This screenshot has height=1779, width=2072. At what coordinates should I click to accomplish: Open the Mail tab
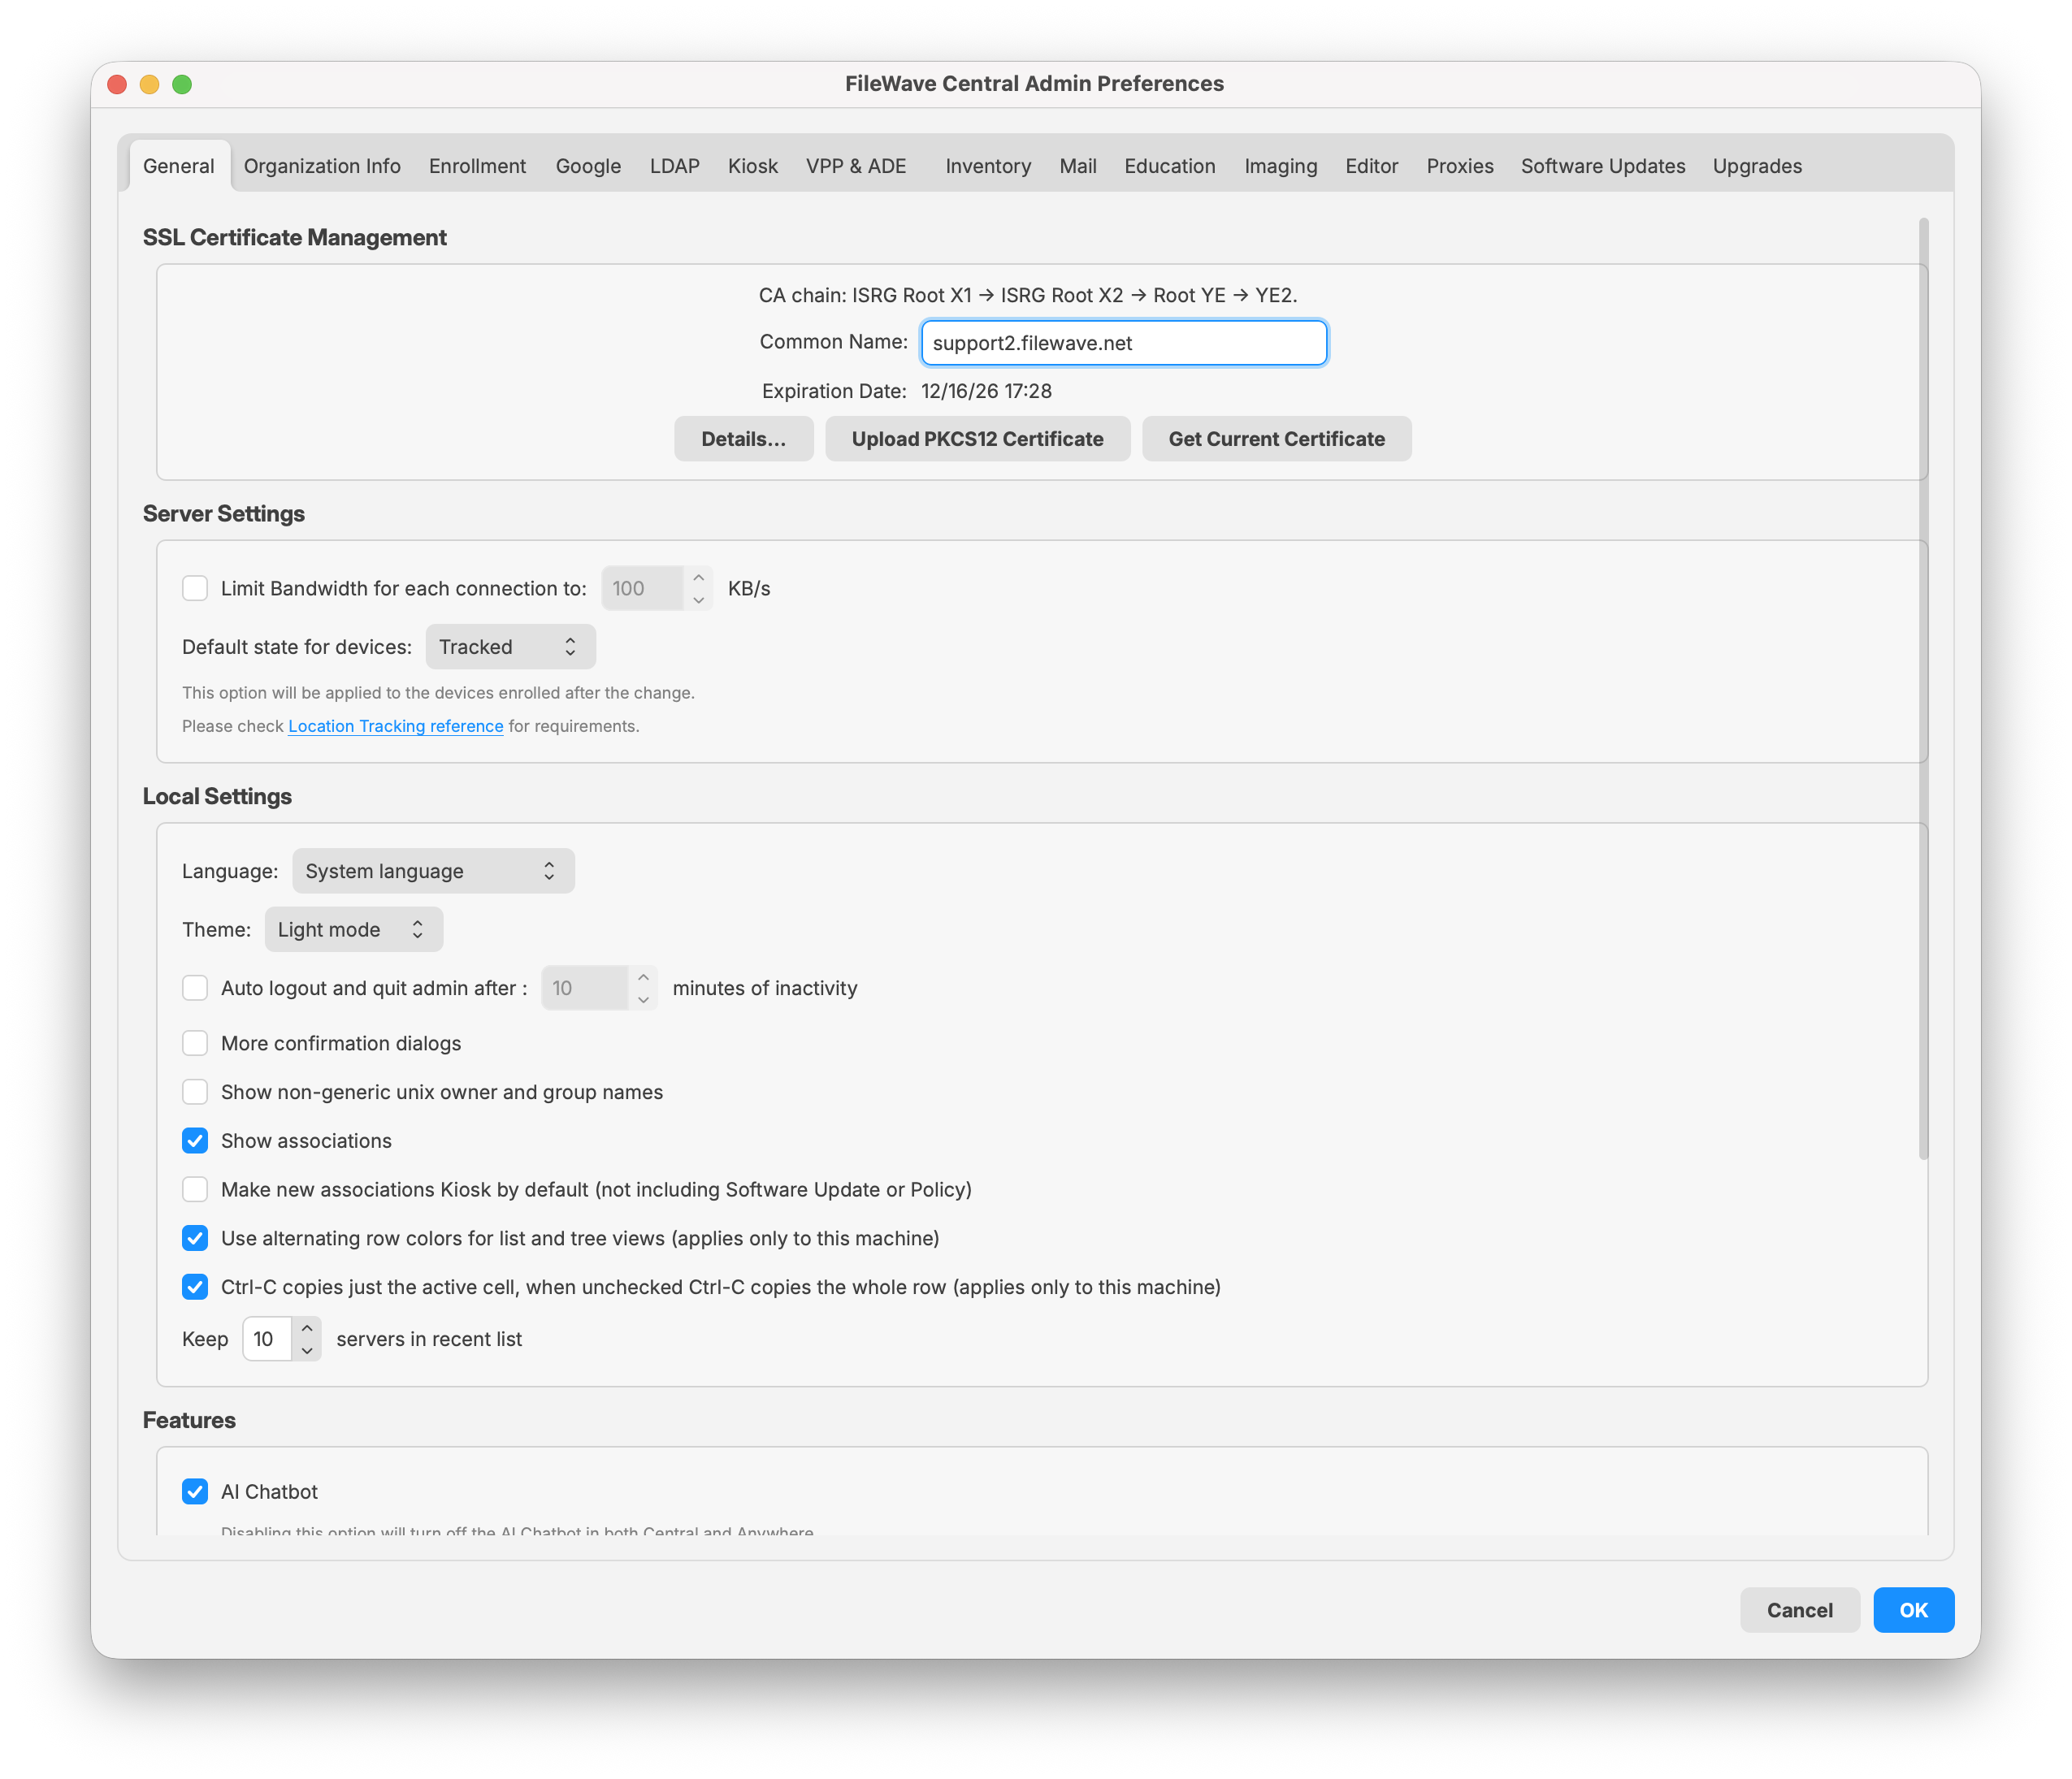pyautogui.click(x=1078, y=166)
